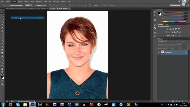
Task: Select the History Brush tool
Action: tap(2, 40)
